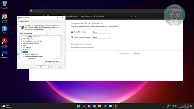This screenshot has height=109, width=194.
Task: Cancel the Power Options dialog
Action: (x=50, y=67)
